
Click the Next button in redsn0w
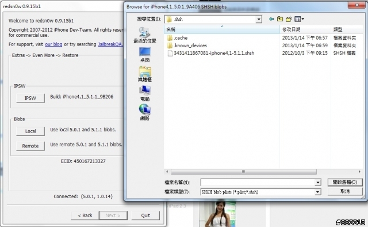point(113,215)
